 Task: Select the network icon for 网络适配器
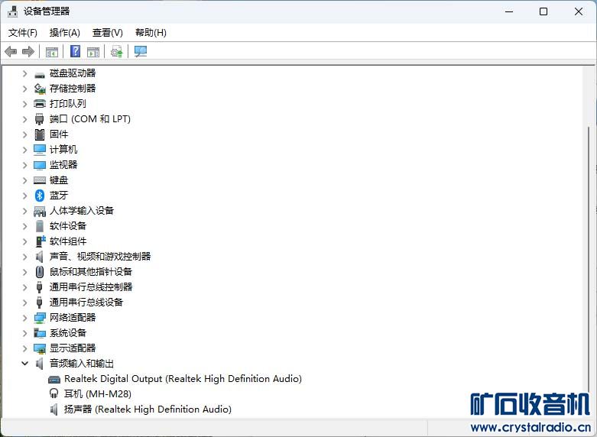40,318
